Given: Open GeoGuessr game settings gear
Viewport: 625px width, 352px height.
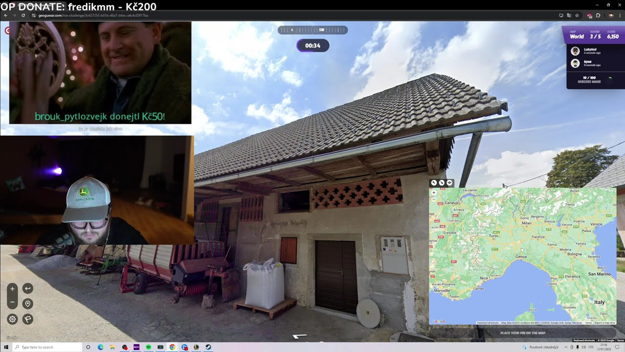Looking at the screenshot, I should coord(12,319).
